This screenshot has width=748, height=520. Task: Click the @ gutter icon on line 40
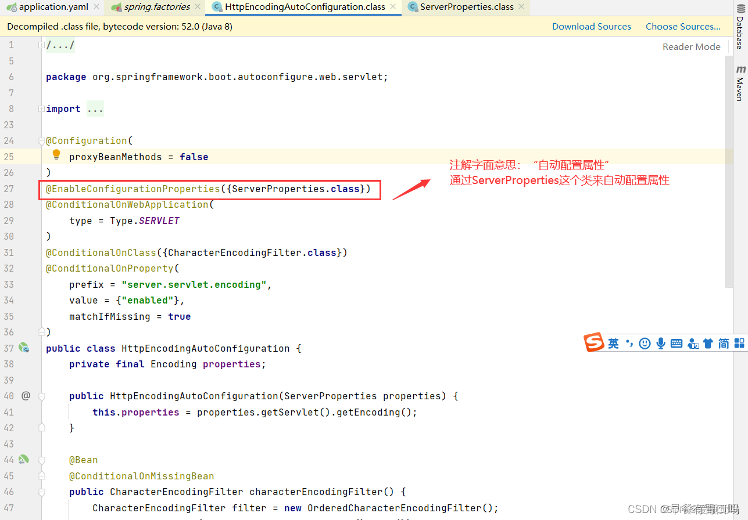26,395
